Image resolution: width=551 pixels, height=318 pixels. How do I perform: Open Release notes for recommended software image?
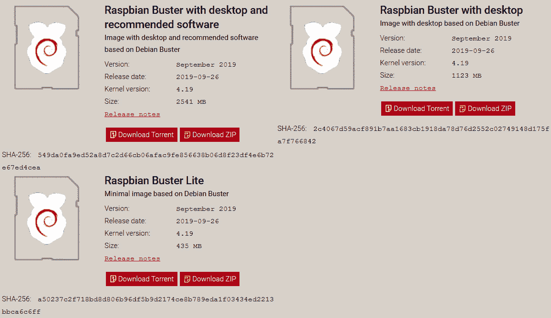[x=132, y=114]
